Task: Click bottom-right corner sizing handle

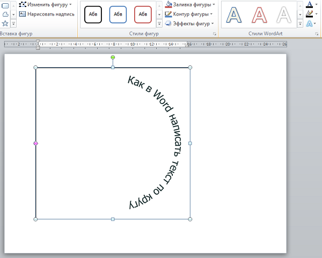Action: [190, 219]
